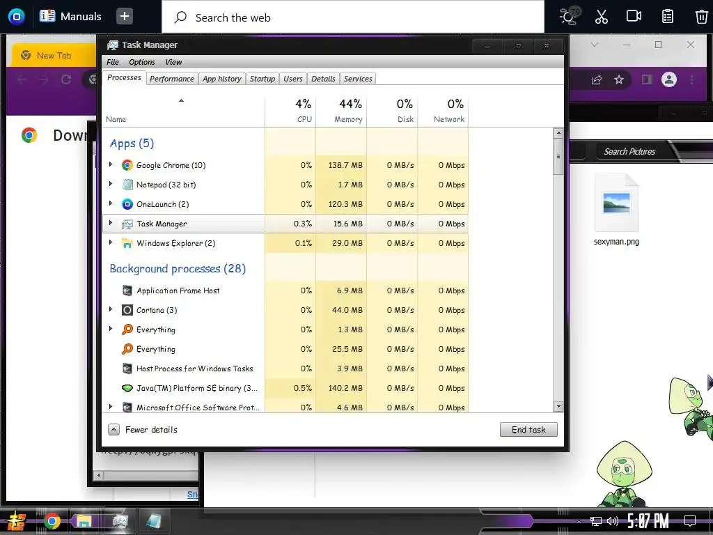Click Chrome share page icon
713x535 pixels.
(597, 80)
